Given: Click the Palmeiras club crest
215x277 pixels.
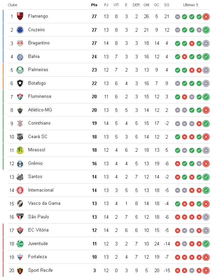Looking at the screenshot, I should click(20, 70).
